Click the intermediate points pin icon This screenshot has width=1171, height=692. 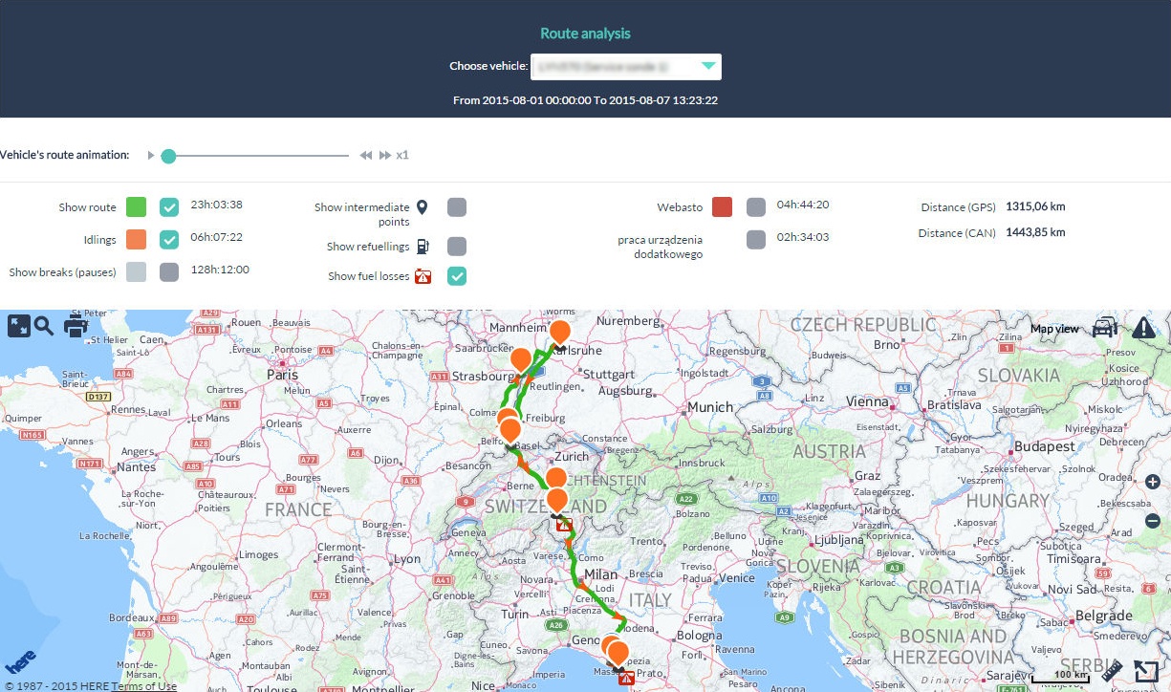[x=423, y=207]
